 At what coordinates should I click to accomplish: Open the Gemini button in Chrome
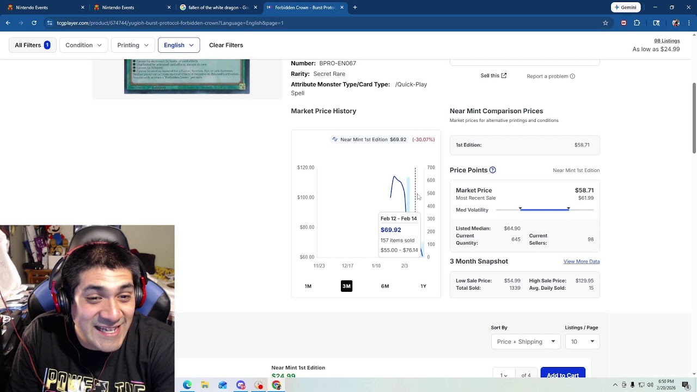[626, 8]
